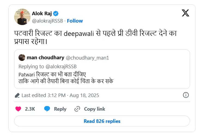Open the @alokrajRSSB handle
The image size is (215, 137).
point(47,21)
